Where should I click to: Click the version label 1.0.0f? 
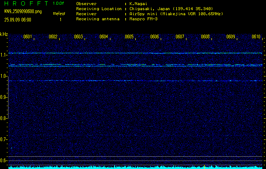[x=58, y=3]
